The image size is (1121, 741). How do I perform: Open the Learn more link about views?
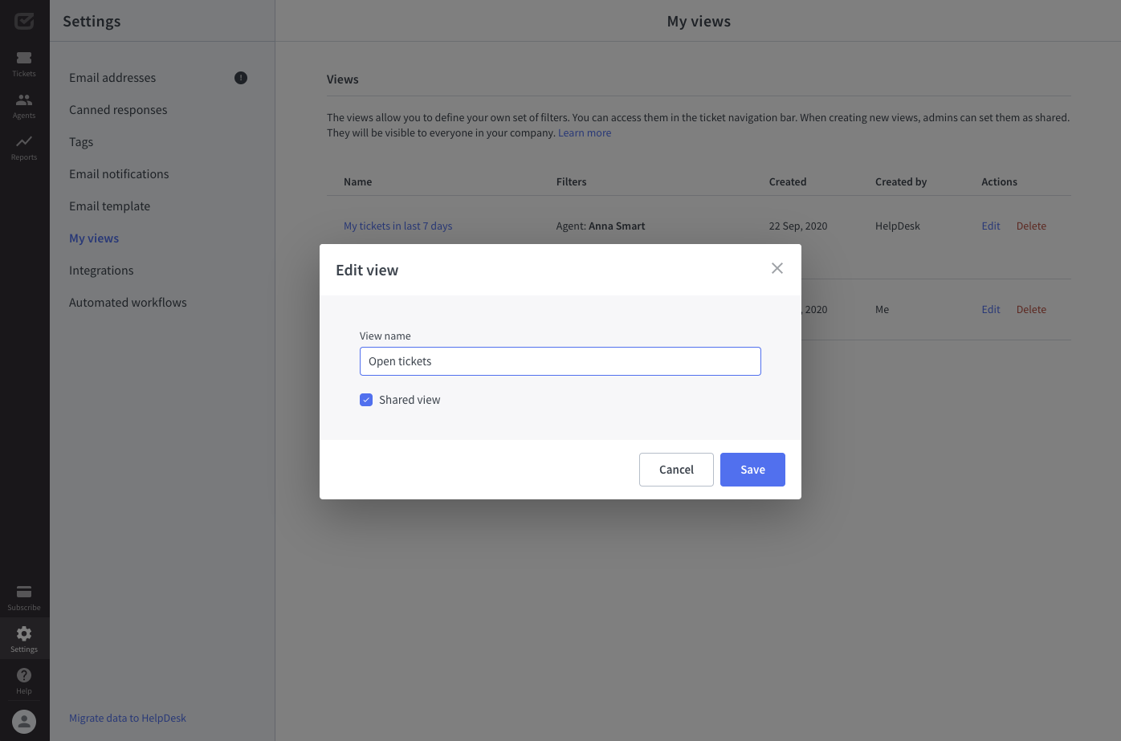click(x=584, y=132)
